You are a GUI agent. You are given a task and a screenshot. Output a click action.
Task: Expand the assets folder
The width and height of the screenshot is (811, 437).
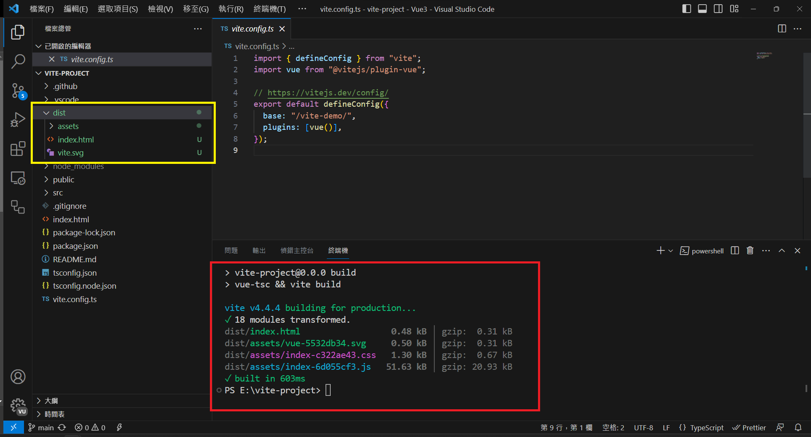click(x=122, y=126)
